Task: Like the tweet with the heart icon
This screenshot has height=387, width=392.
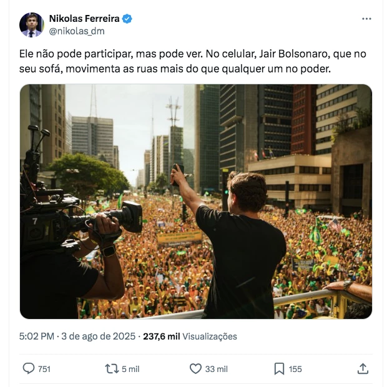Action: pos(195,369)
